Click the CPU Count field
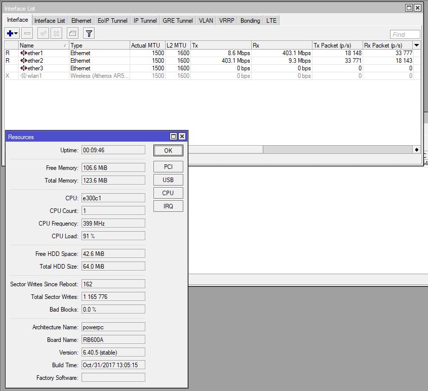This screenshot has height=391, width=428. (113, 210)
